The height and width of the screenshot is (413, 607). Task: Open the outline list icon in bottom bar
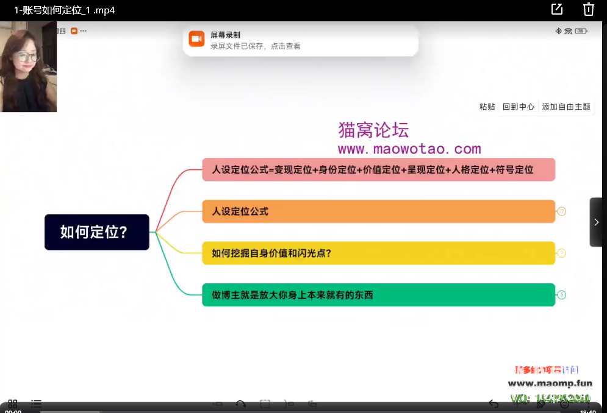(x=37, y=404)
